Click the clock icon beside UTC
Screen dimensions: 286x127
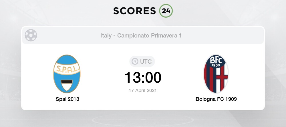tap(134, 61)
